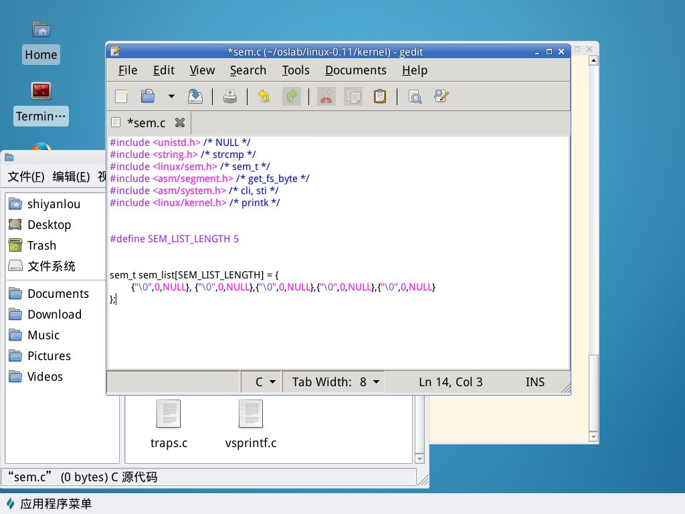Screen dimensions: 685x514
Task: Open the Tools menu
Action: [x=296, y=70]
